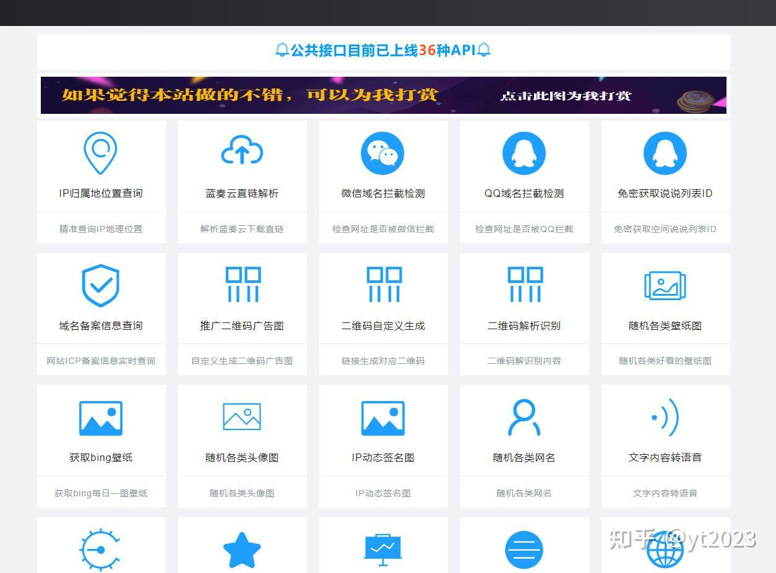Click the 蓝奏云直链解析 cloud upload icon
The image size is (776, 573).
(242, 152)
